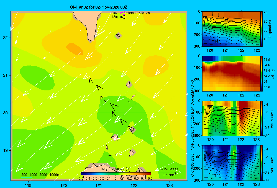
Task: Click the '33.8' salinity scale value
Action: (266, 87)
